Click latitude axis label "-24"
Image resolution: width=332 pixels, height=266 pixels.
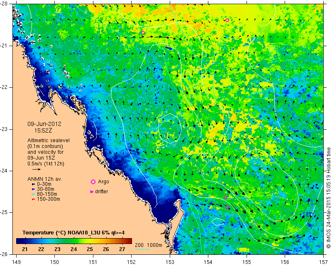[x=4, y=171]
